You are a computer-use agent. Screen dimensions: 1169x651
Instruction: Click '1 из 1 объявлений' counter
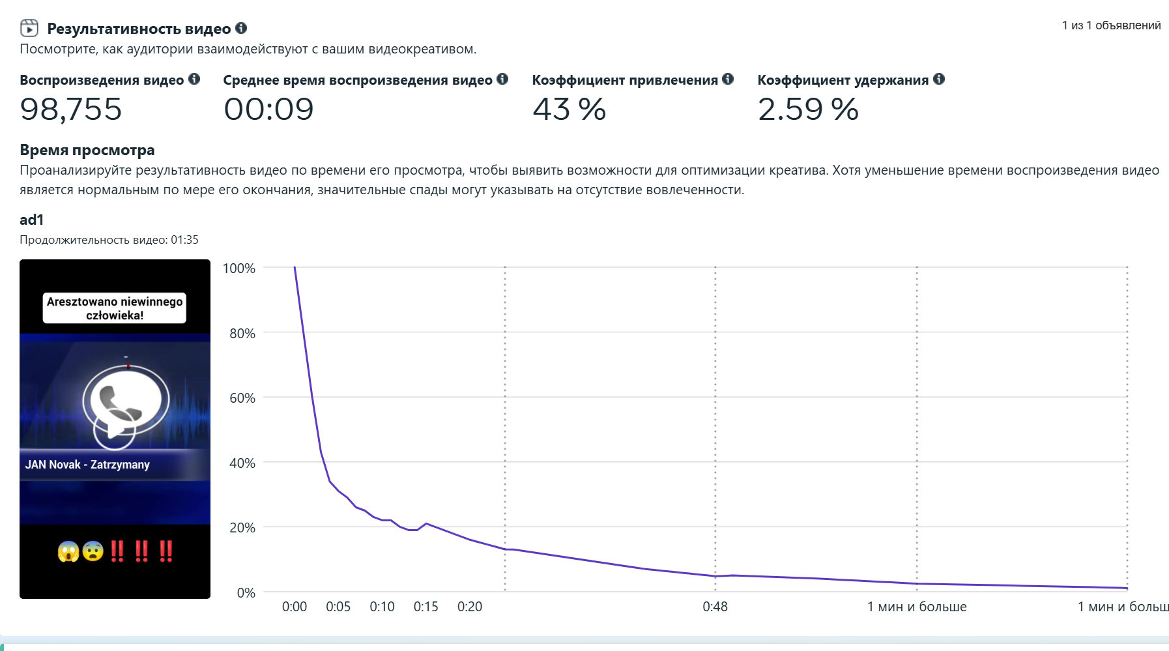1112,25
